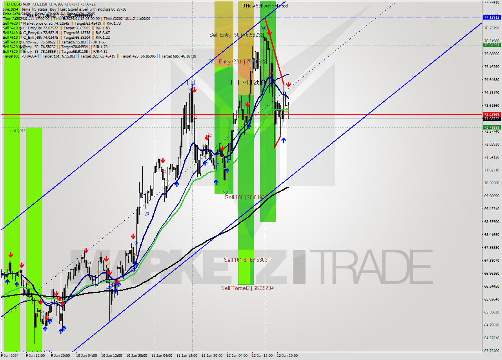
Task: Click the 'Sell %10 @ C_Entry38: 72.02522' row
Action: point(56,28)
